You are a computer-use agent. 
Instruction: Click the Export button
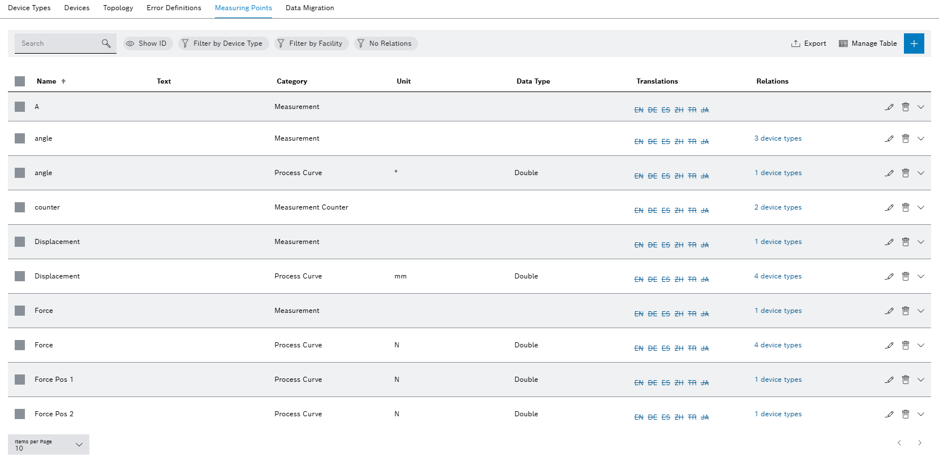coord(808,43)
